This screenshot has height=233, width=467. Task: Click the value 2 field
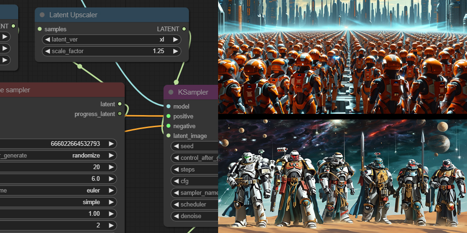58,225
